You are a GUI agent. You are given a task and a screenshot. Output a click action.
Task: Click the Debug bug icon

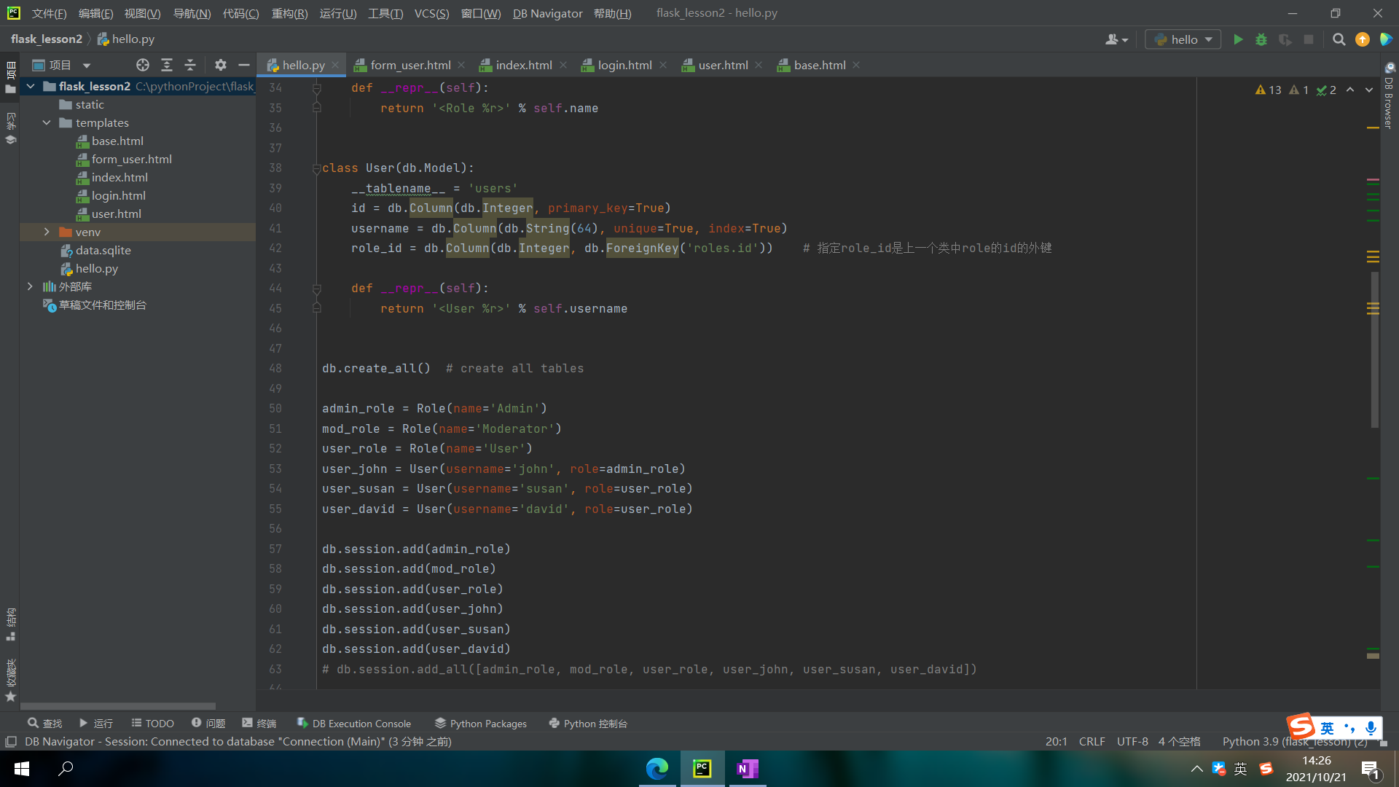click(1261, 39)
